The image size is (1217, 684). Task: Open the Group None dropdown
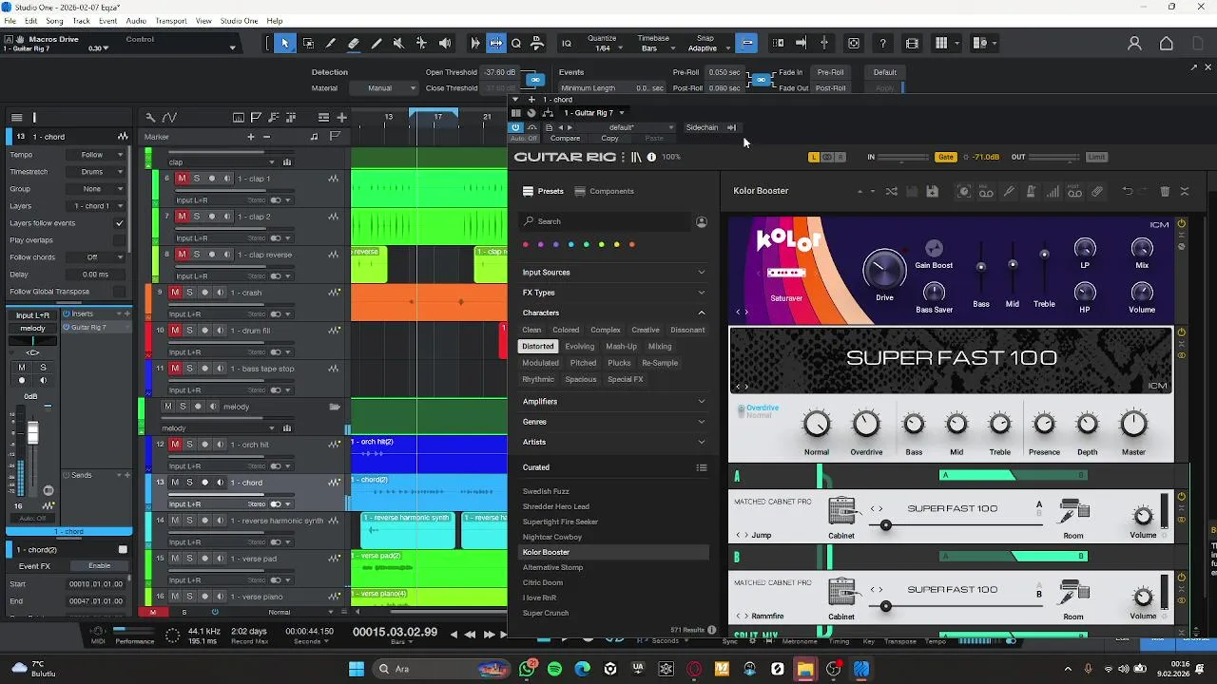point(96,189)
